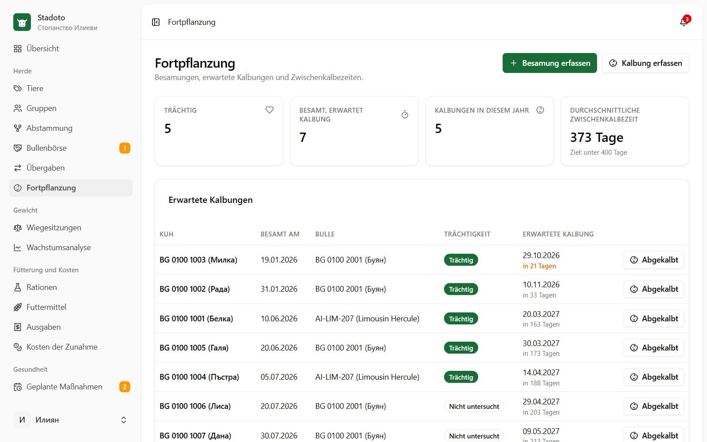Click the Rationen flask icon
This screenshot has height=442, width=707.
click(18, 287)
